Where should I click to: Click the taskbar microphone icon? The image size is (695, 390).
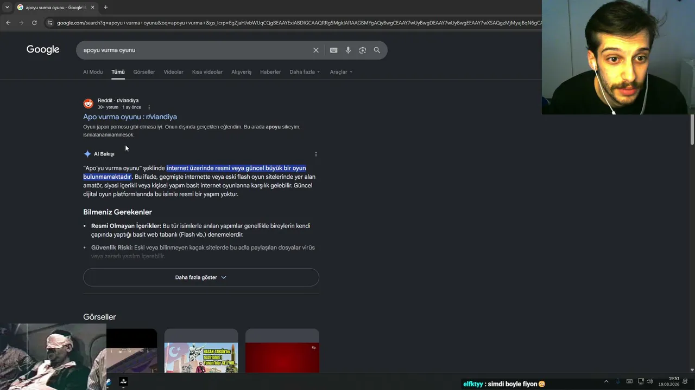point(618,381)
